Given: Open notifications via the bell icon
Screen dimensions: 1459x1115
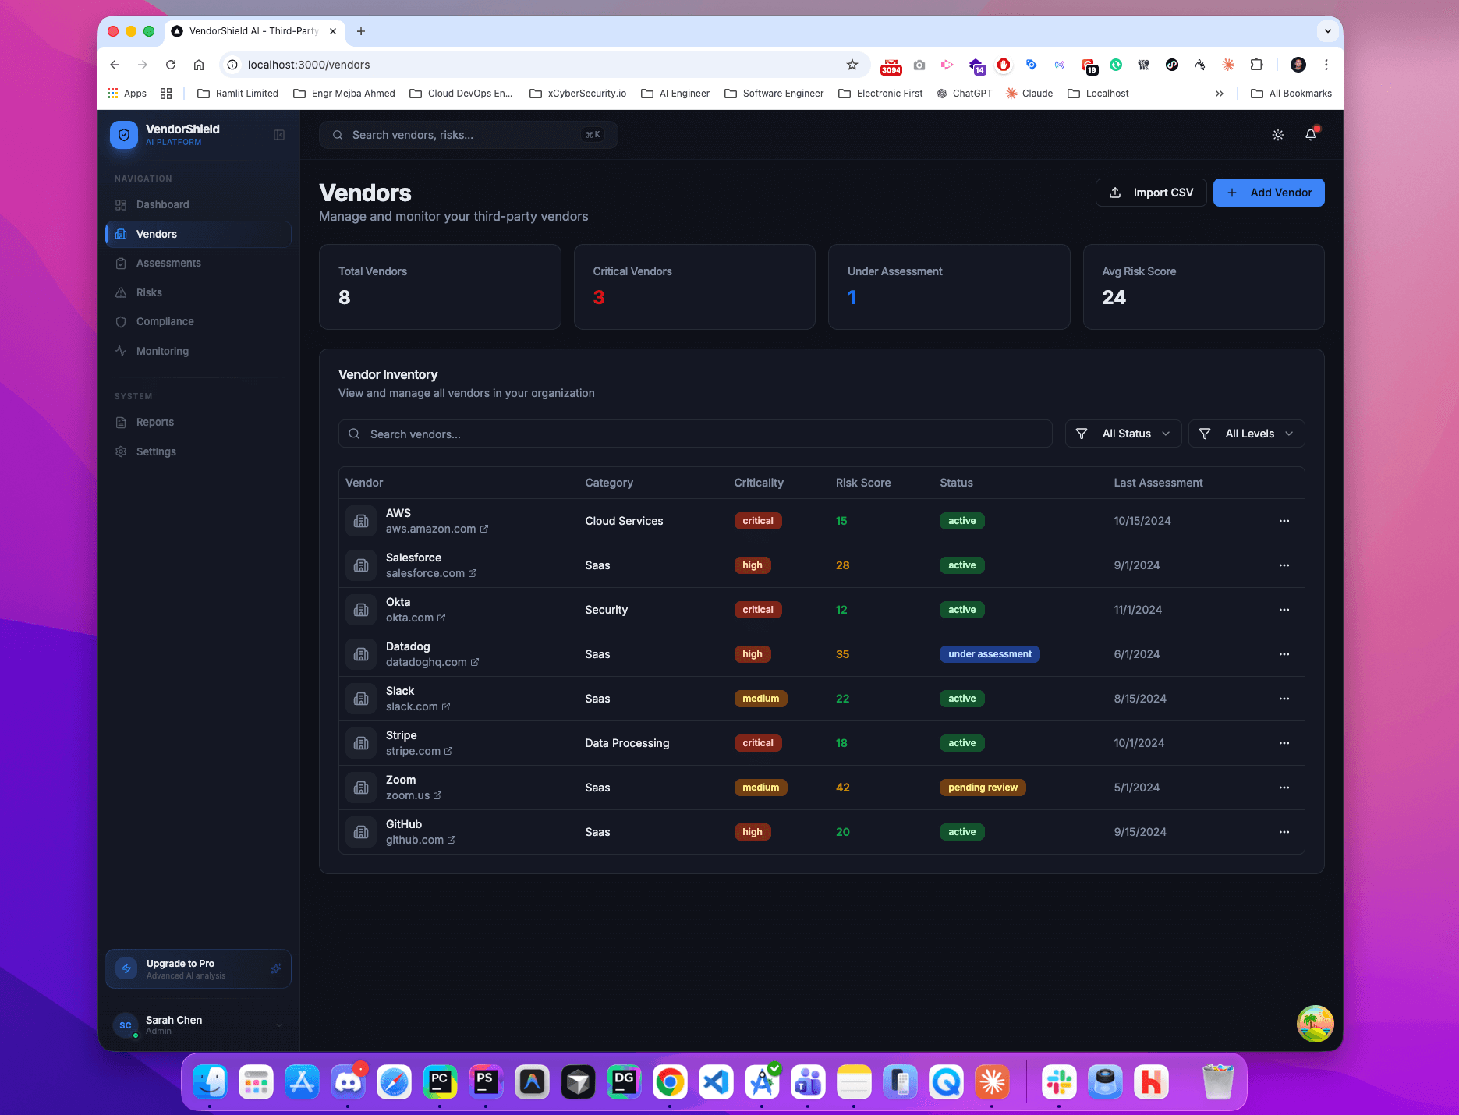Looking at the screenshot, I should tap(1310, 135).
